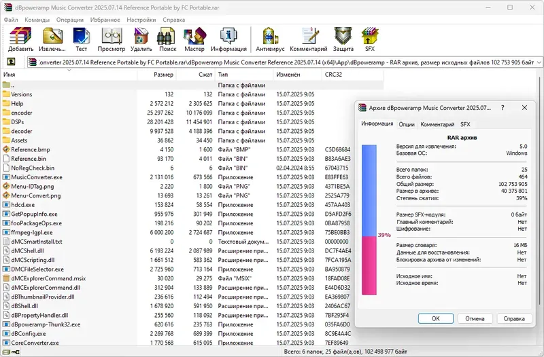
Task: Select the NoRegCheck.bin file name
Action: click(x=33, y=168)
